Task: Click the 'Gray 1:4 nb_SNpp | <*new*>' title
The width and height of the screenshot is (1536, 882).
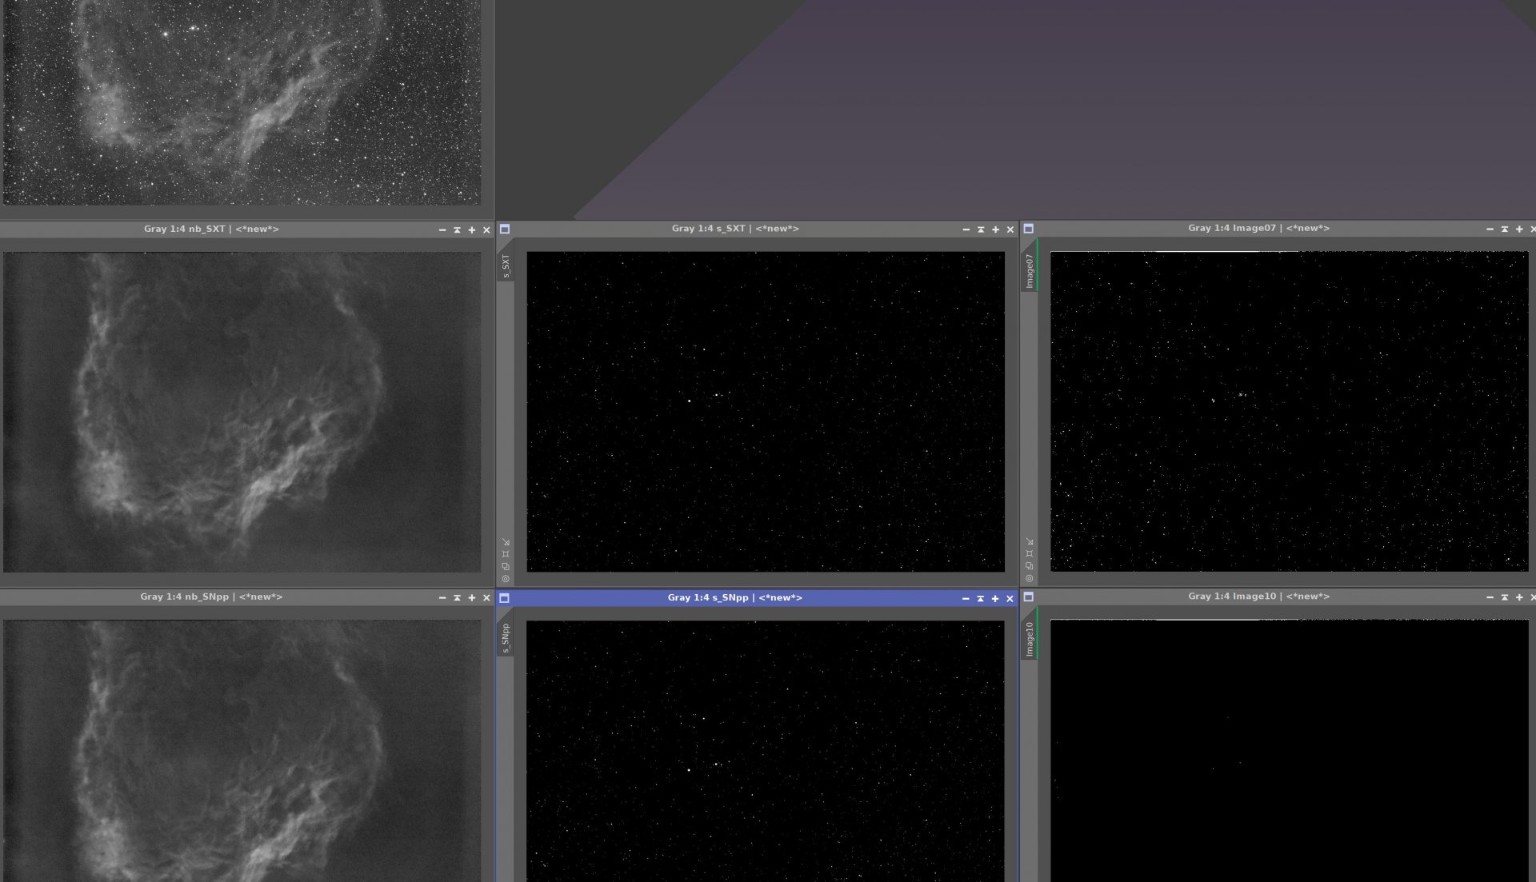Action: click(211, 597)
